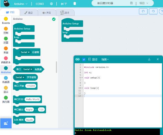Click the green Arduino status checkmark
The image size is (163, 135).
tap(54, 19)
